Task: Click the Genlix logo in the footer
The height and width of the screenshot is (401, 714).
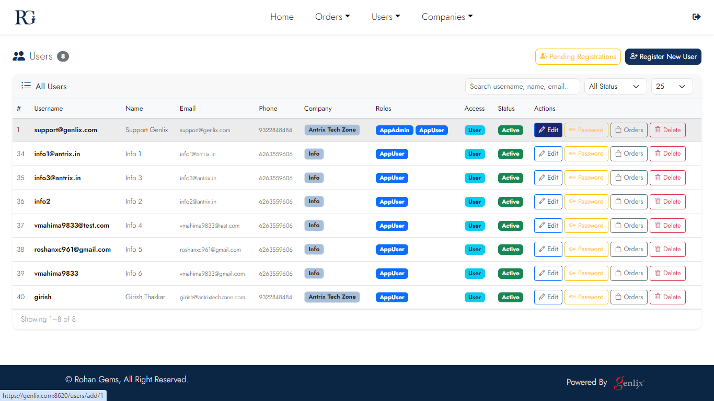Action: click(x=629, y=383)
